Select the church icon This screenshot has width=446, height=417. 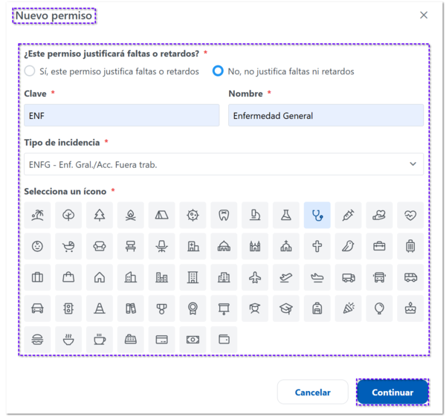click(286, 246)
